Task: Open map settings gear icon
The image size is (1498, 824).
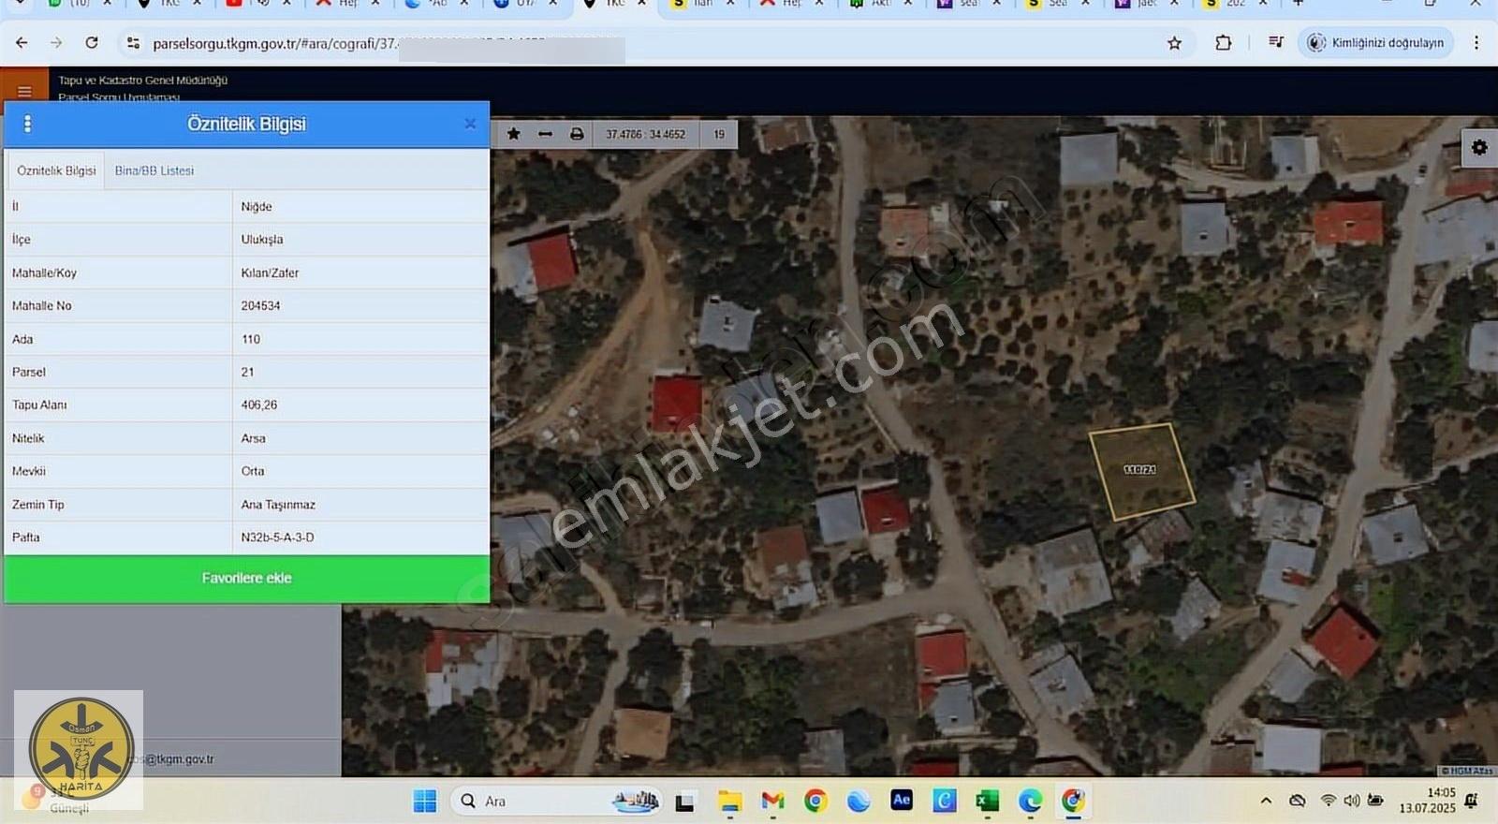Action: pos(1479,147)
